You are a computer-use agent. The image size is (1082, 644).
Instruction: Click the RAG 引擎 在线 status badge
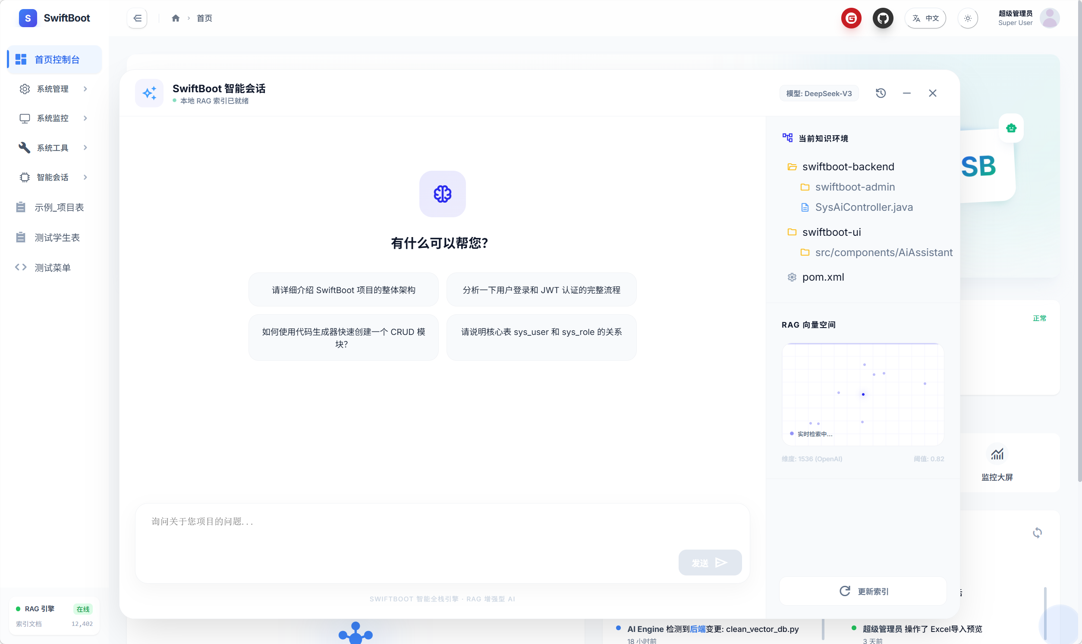(x=82, y=609)
